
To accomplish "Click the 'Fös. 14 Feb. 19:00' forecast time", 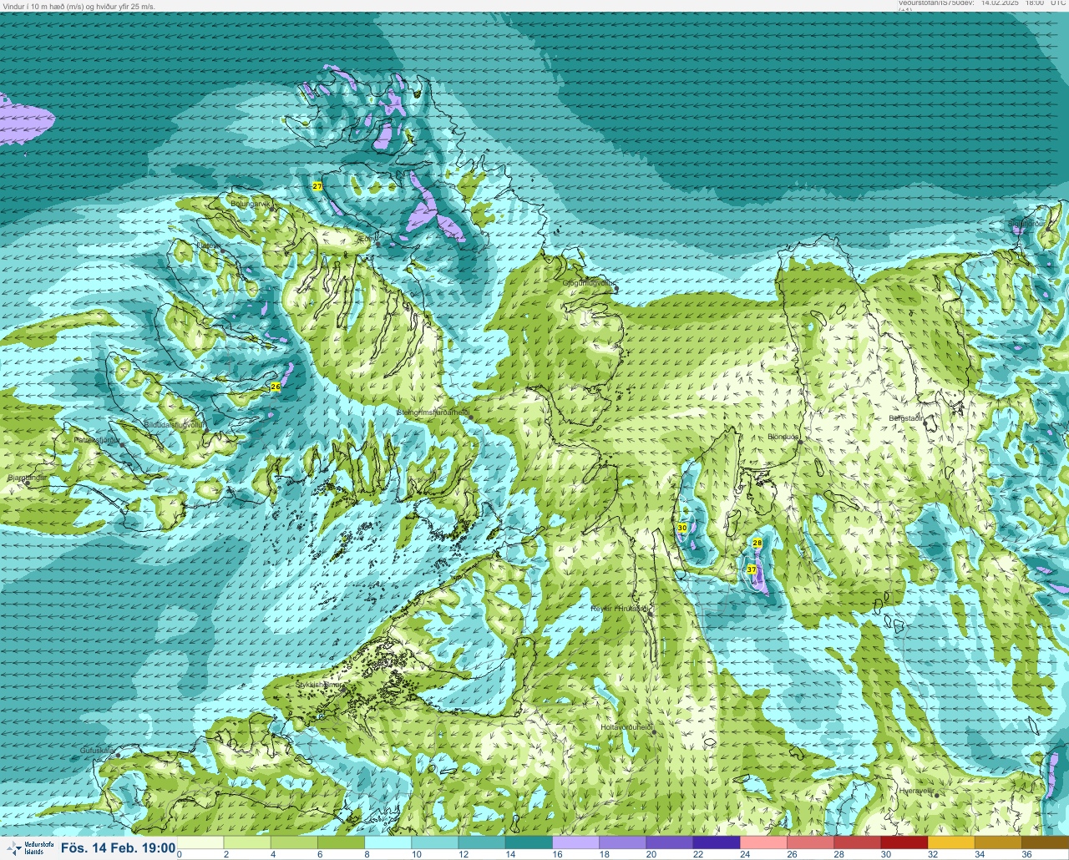I will click(118, 848).
